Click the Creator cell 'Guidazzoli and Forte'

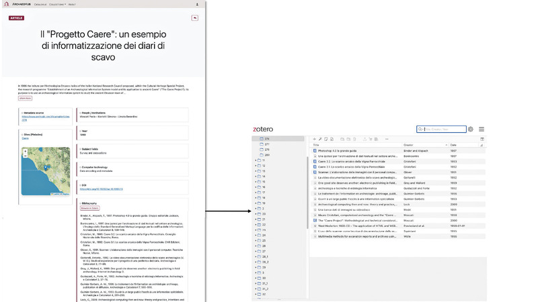click(x=416, y=189)
